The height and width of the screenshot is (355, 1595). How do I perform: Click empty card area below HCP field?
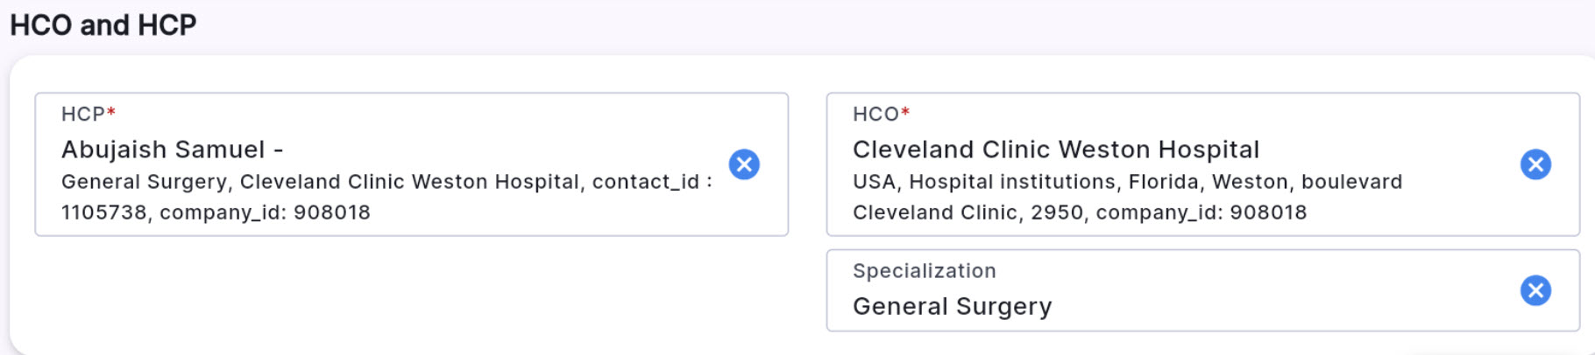click(412, 293)
